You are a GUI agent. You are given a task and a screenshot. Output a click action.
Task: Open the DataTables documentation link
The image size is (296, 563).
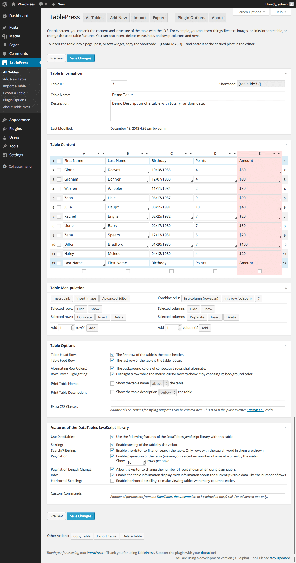click(x=176, y=497)
